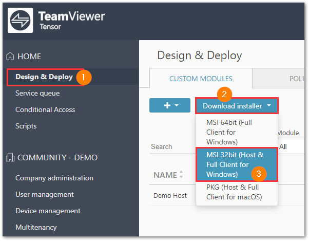Expand the Download installer dropdown
The width and height of the screenshot is (309, 241).
click(x=237, y=106)
